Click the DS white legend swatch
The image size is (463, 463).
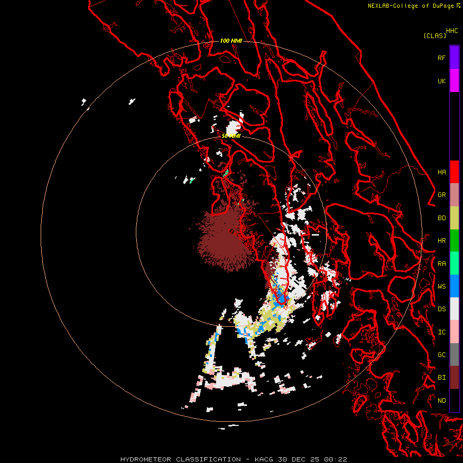454,309
